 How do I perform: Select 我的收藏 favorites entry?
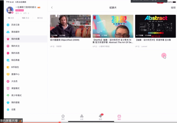click(x=15, y=39)
